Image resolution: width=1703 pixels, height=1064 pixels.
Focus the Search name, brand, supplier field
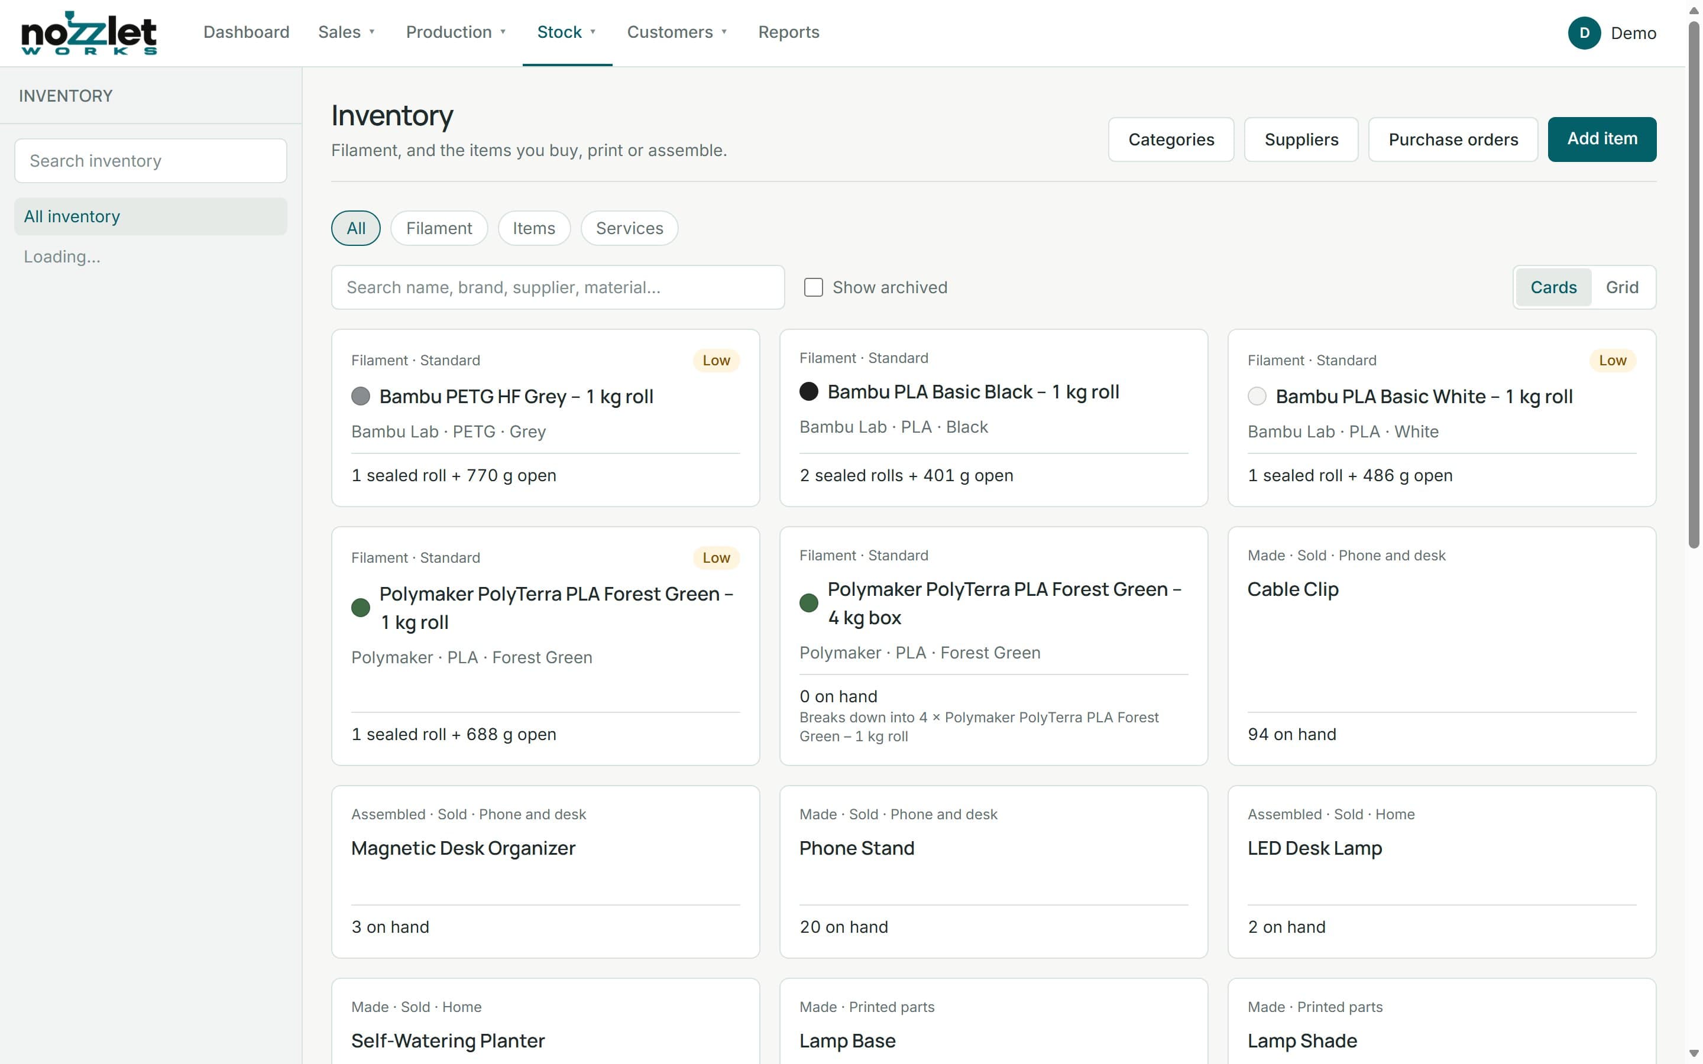[x=558, y=287]
